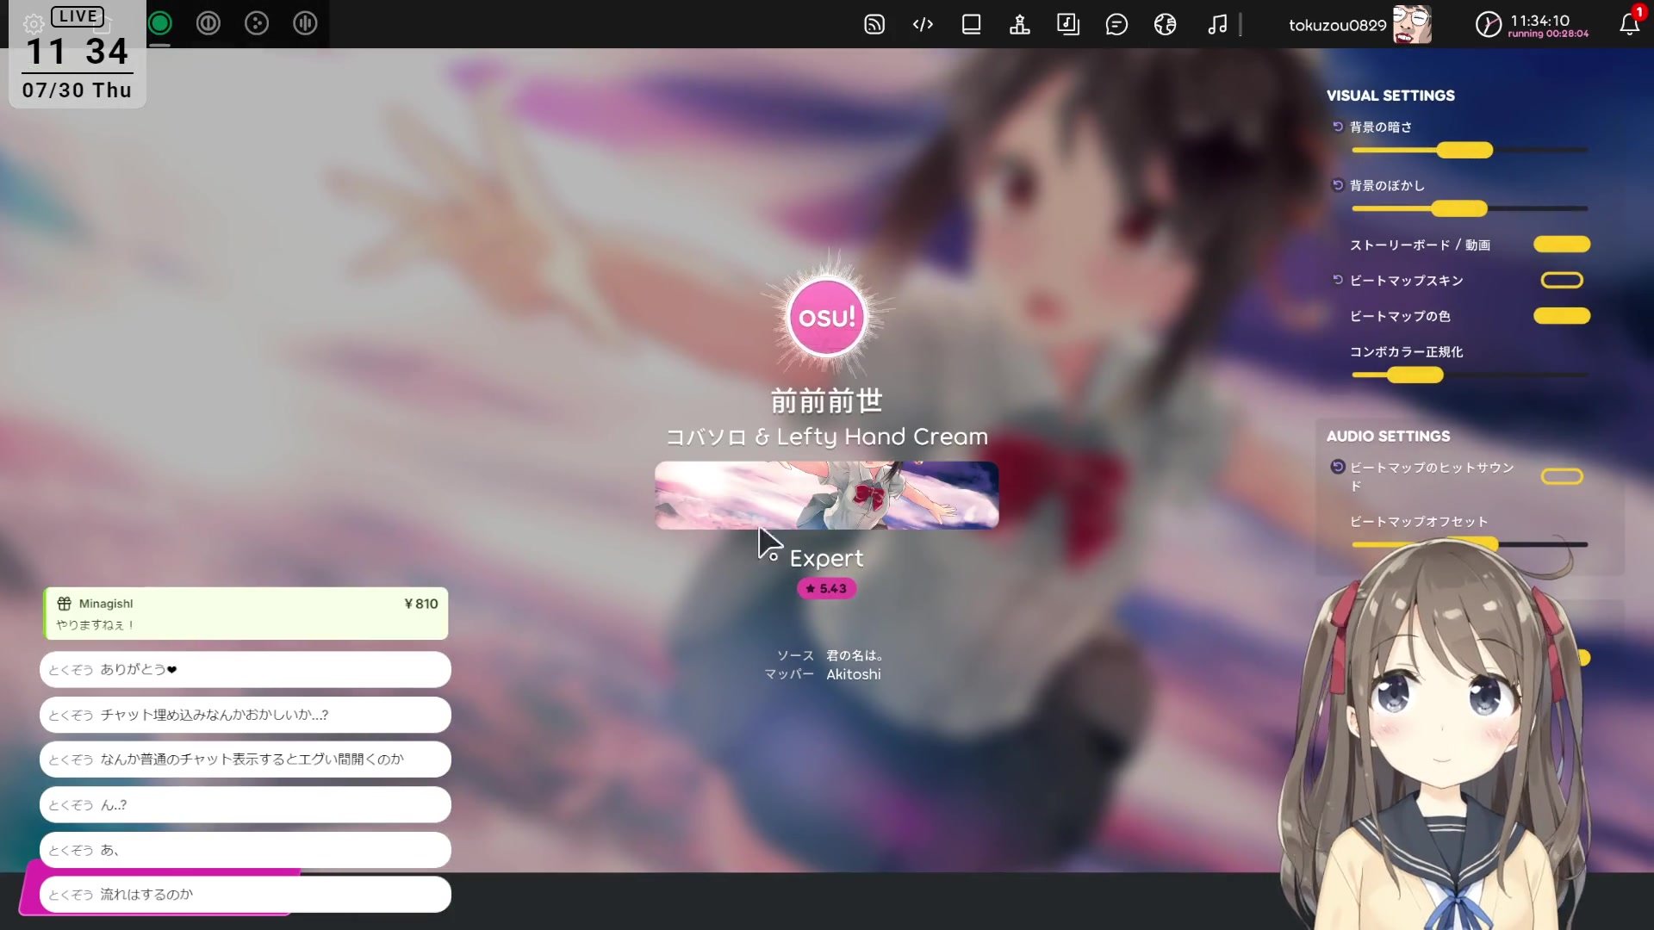The width and height of the screenshot is (1654, 930).
Task: Open the beatmap listing icon
Action: click(x=1068, y=24)
